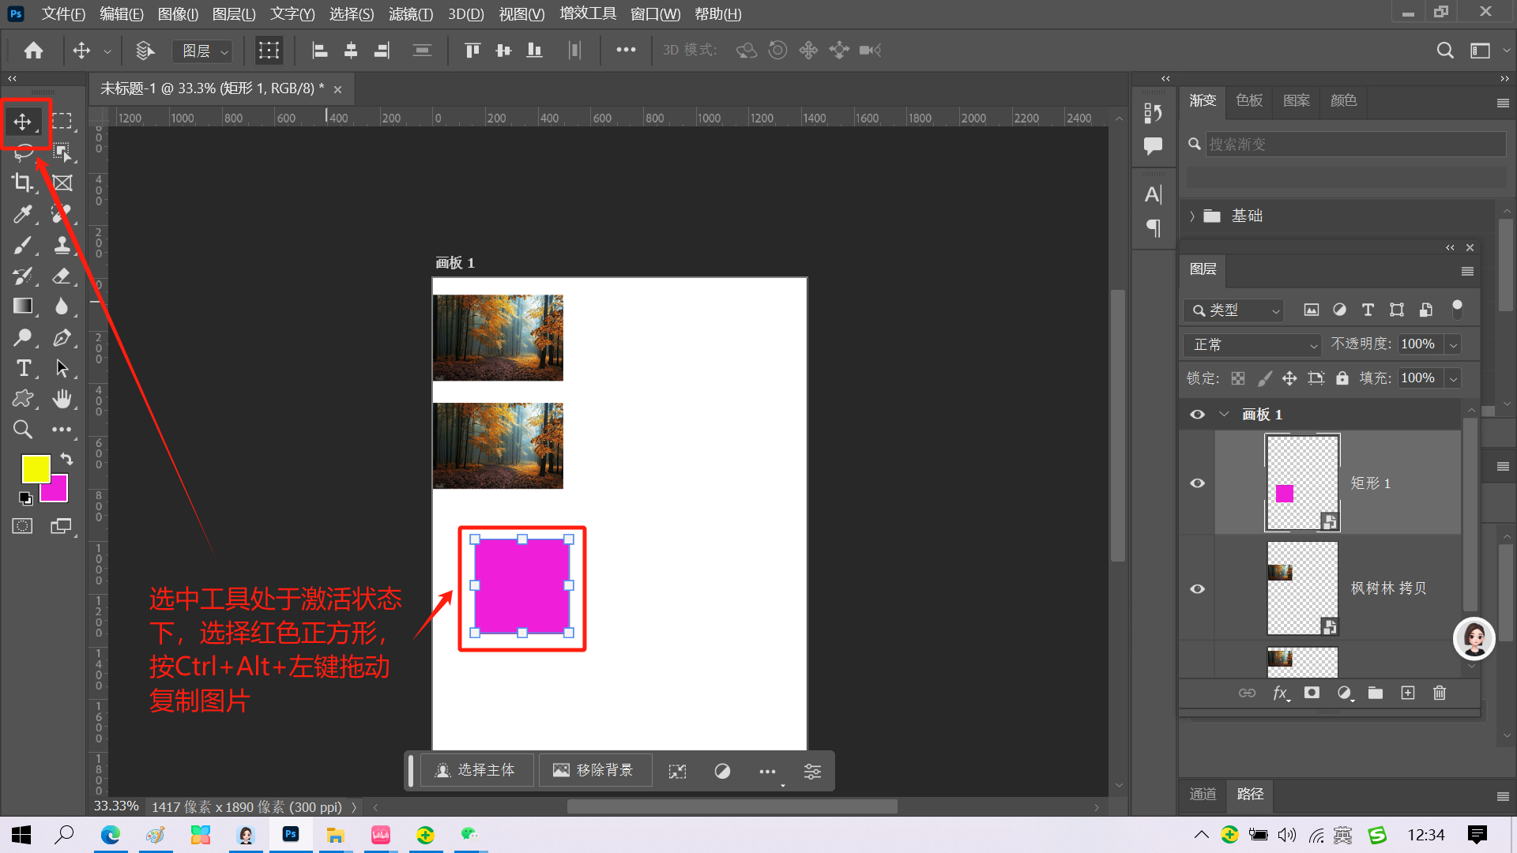The width and height of the screenshot is (1517, 853).
Task: Switch to the 色板 tab
Action: click(1249, 100)
